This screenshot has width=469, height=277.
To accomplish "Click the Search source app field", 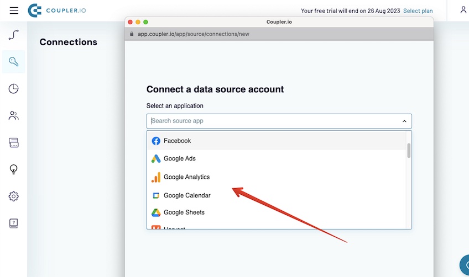I will (279, 121).
